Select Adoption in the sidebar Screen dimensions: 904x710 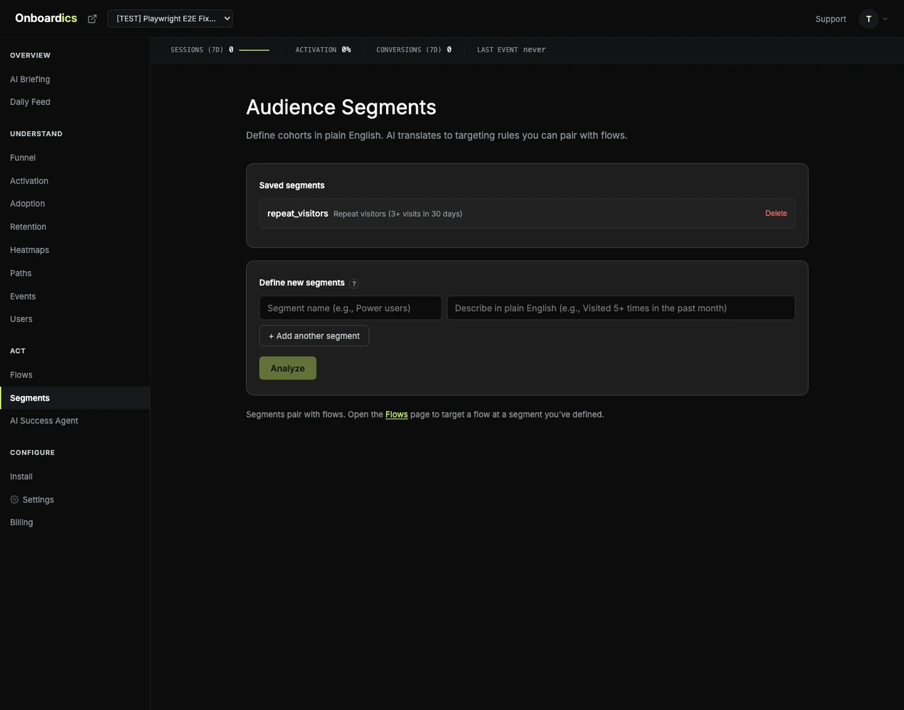75,203
